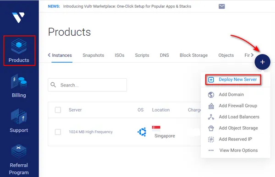Click the Referral Program sidebar label
Screen dimensions: 275x177
coord(19,169)
